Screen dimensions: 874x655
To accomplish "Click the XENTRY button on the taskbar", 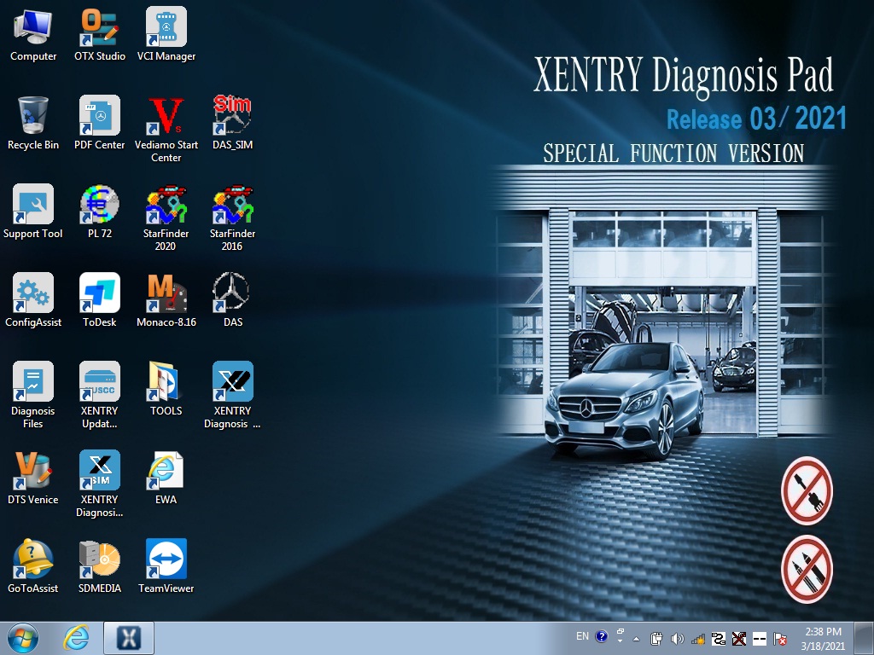I will tap(129, 638).
